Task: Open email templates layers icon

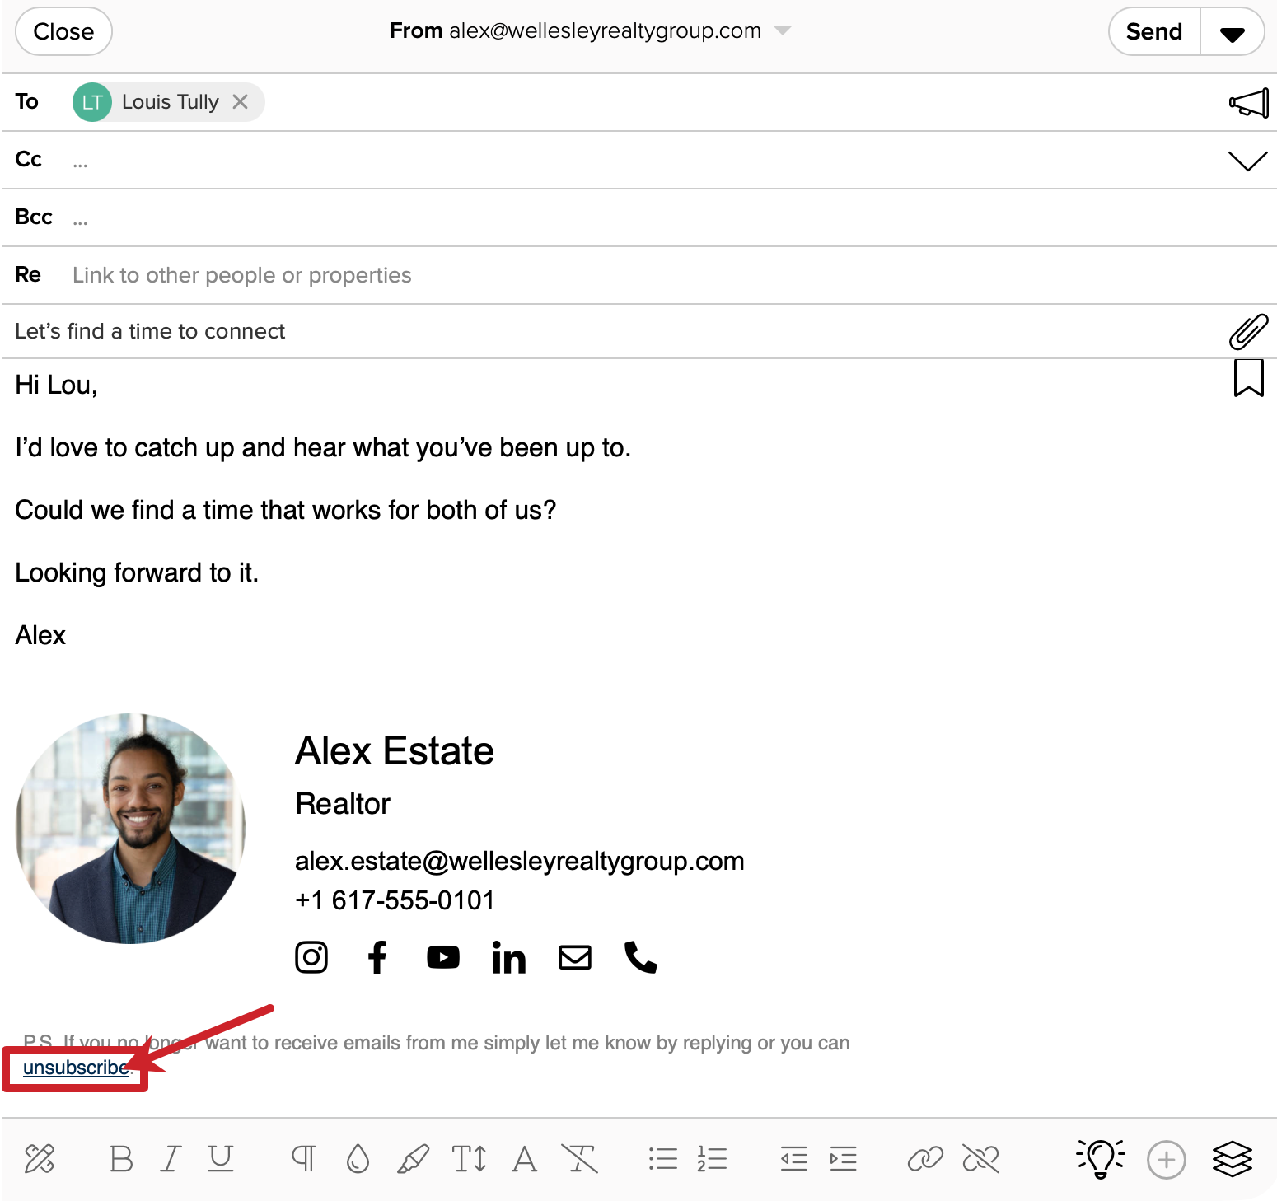Action: (x=1229, y=1159)
